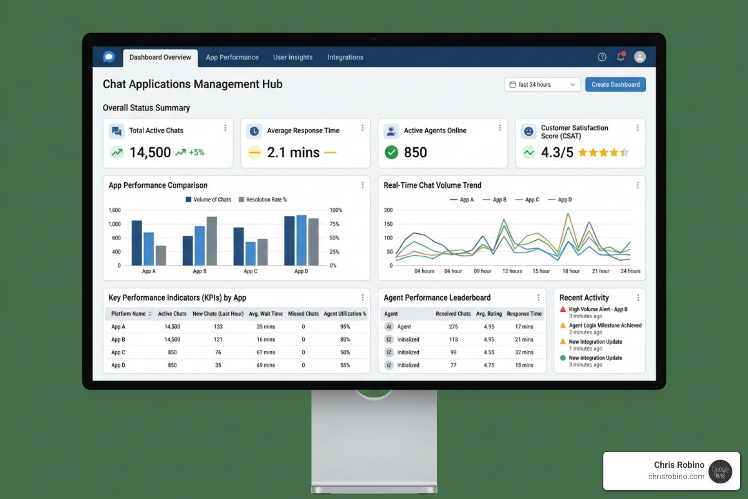The width and height of the screenshot is (748, 499).
Task: Open the help question mark icon
Action: (602, 57)
